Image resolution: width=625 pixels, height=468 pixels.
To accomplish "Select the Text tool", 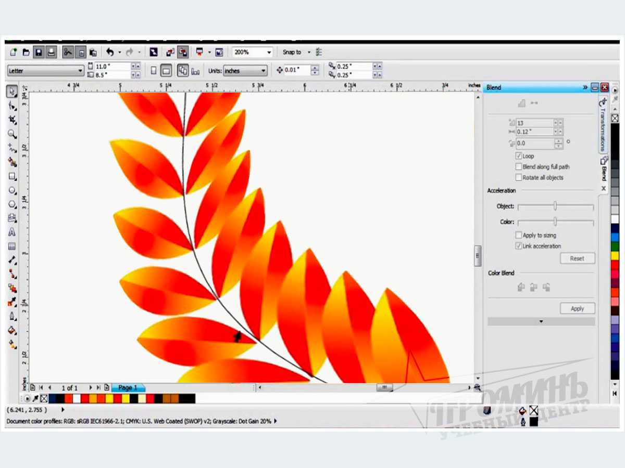I will tap(12, 232).
